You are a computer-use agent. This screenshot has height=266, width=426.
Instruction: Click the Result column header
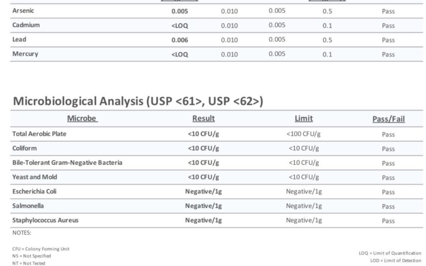[x=204, y=118]
